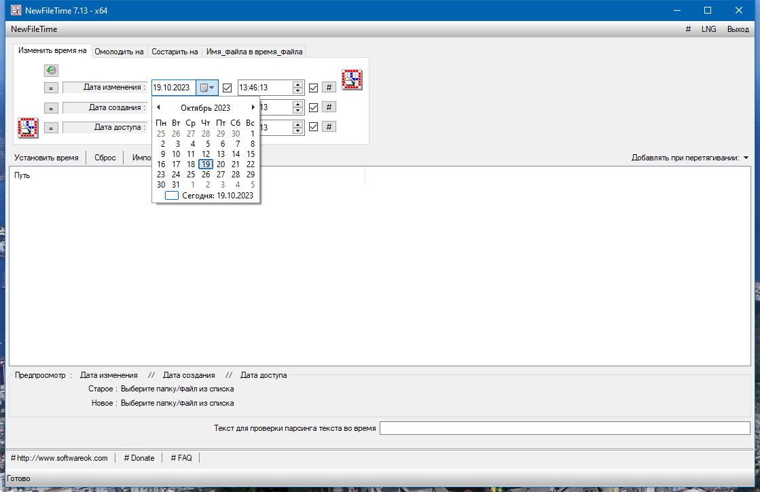Click the # Donate link
The image size is (760, 492).
pos(139,458)
